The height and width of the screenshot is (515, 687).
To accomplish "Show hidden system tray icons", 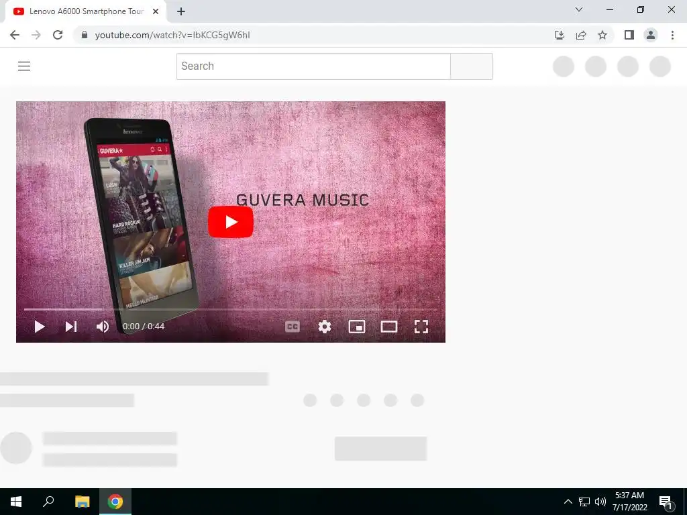I will (568, 502).
